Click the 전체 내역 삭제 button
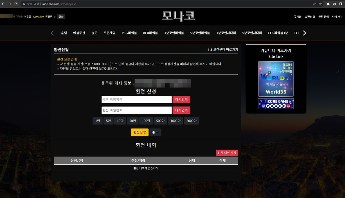Viewport: 345px width, 198px height. [x=227, y=153]
